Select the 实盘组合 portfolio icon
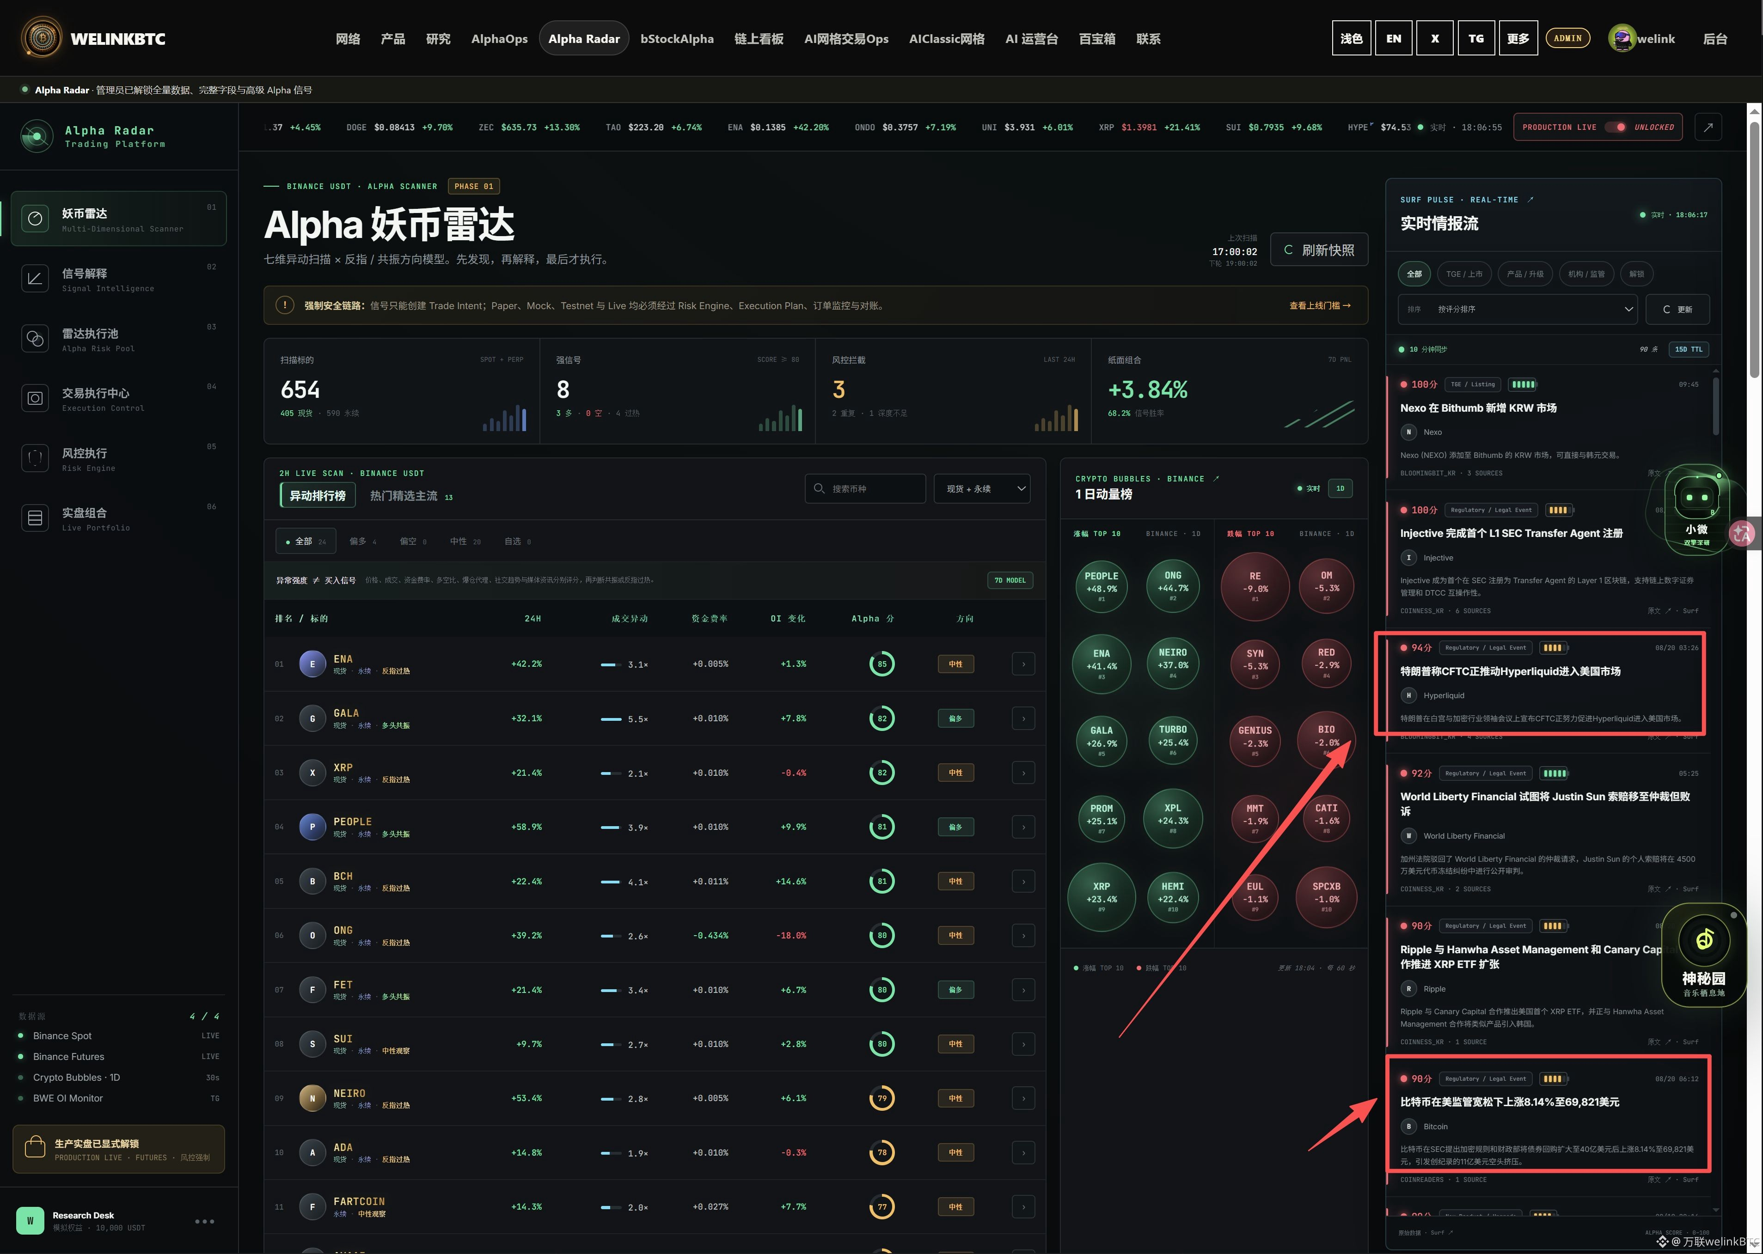1763x1254 pixels. (35, 518)
